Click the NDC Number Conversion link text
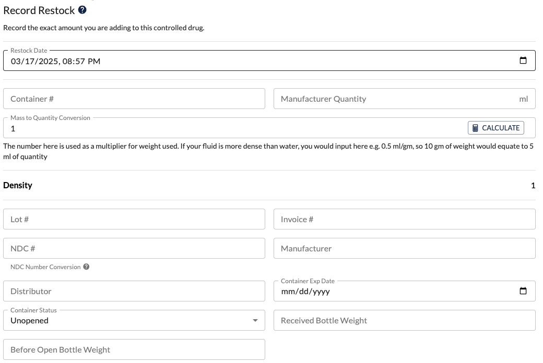The image size is (543, 363). [x=45, y=267]
